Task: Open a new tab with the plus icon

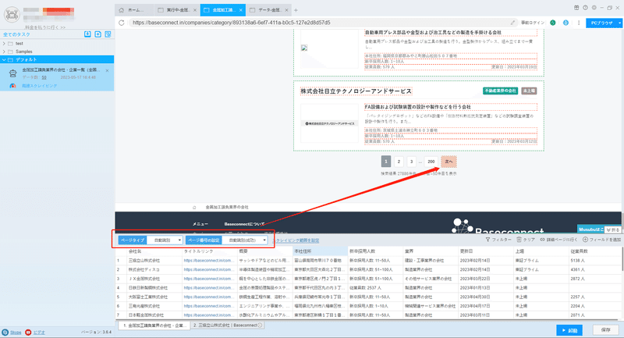Action: pos(296,10)
